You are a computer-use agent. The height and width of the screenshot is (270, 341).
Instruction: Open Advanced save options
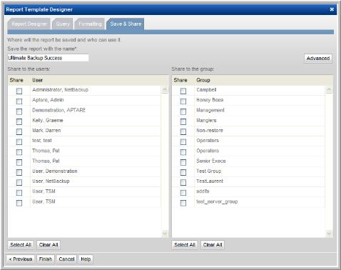(318, 59)
